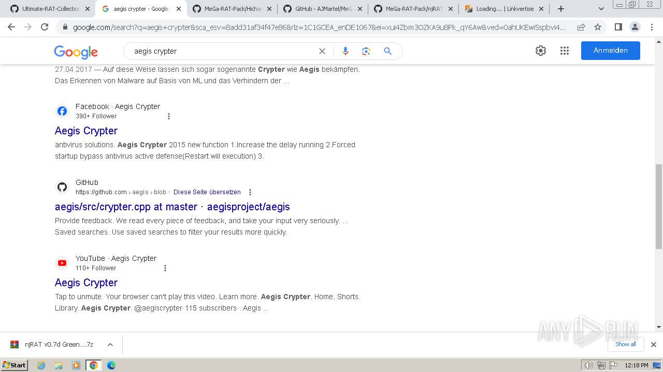This screenshot has width=663, height=372.
Task: Expand njRAT download item options
Action: (110, 345)
